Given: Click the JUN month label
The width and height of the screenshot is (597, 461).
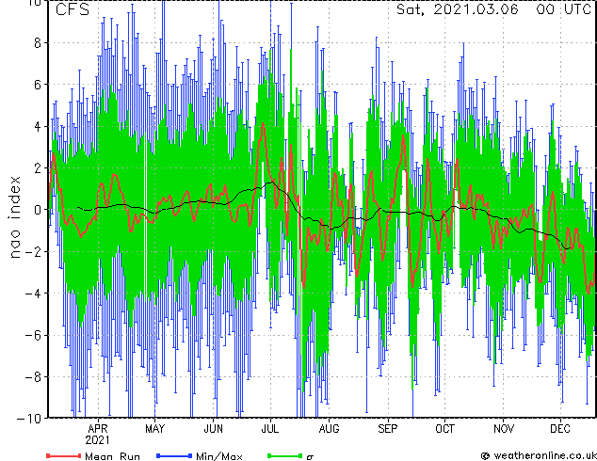Looking at the screenshot, I should coord(213,429).
